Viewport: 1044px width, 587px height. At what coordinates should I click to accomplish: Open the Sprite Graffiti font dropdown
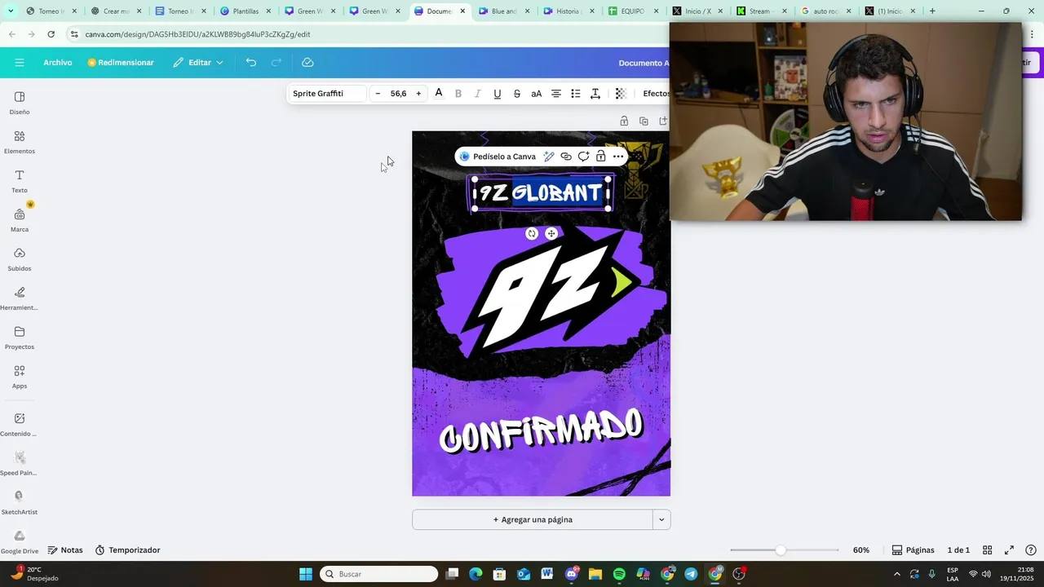point(327,94)
